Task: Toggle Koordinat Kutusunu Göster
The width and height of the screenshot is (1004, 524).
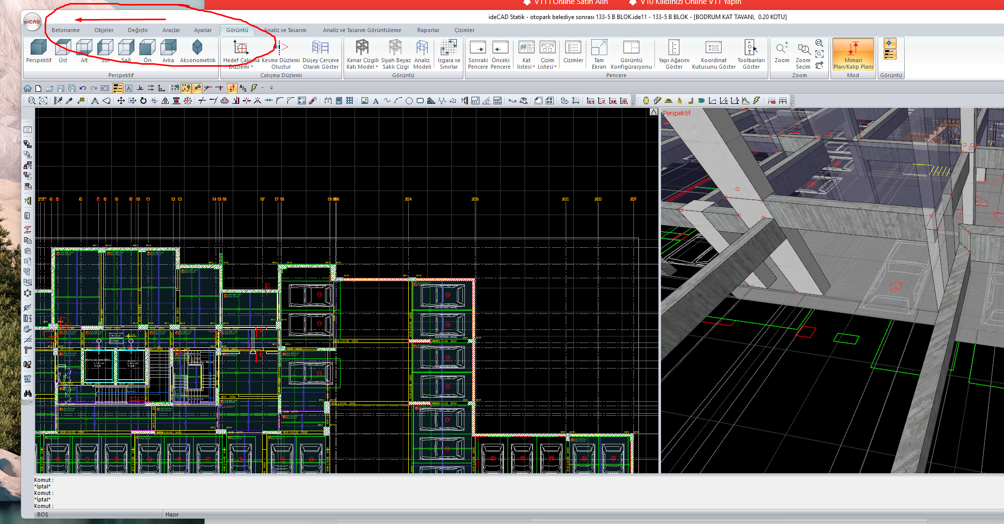Action: (713, 48)
